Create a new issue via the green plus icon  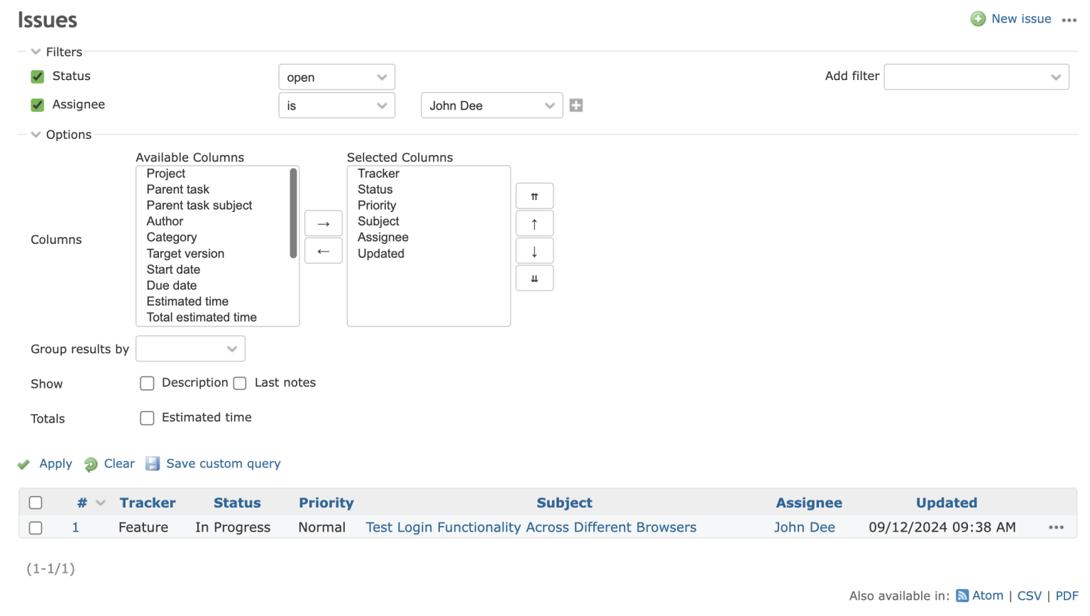(x=979, y=18)
